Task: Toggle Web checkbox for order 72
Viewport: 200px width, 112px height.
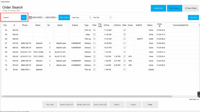Action: pos(124,65)
